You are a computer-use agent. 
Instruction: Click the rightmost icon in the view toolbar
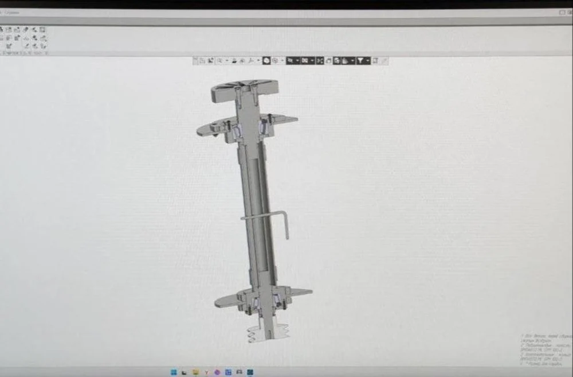(x=384, y=60)
